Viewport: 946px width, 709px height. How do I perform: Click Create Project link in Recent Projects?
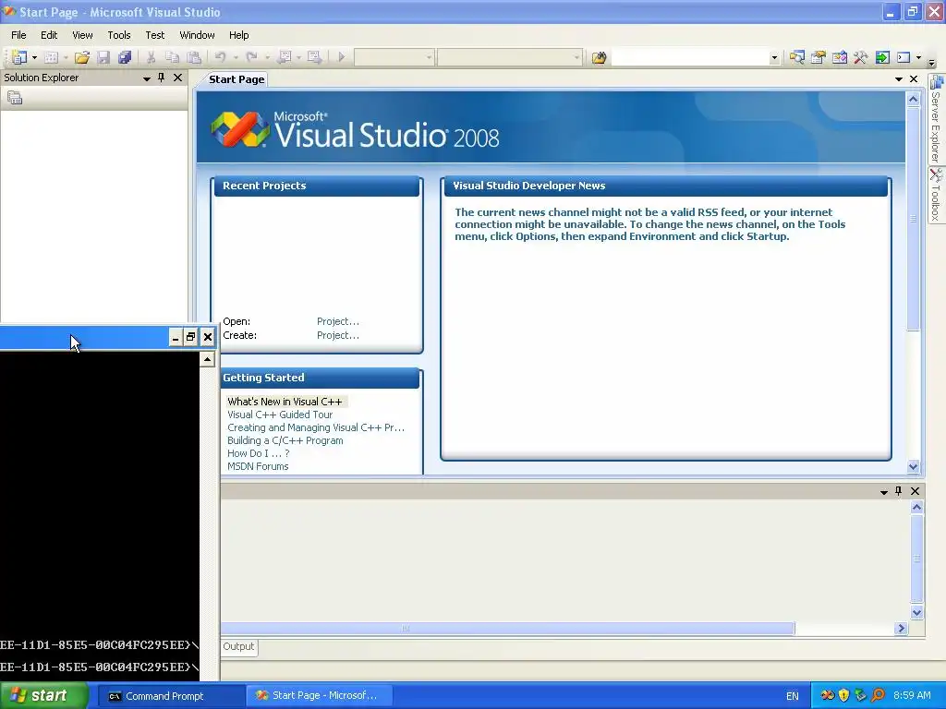tap(338, 335)
